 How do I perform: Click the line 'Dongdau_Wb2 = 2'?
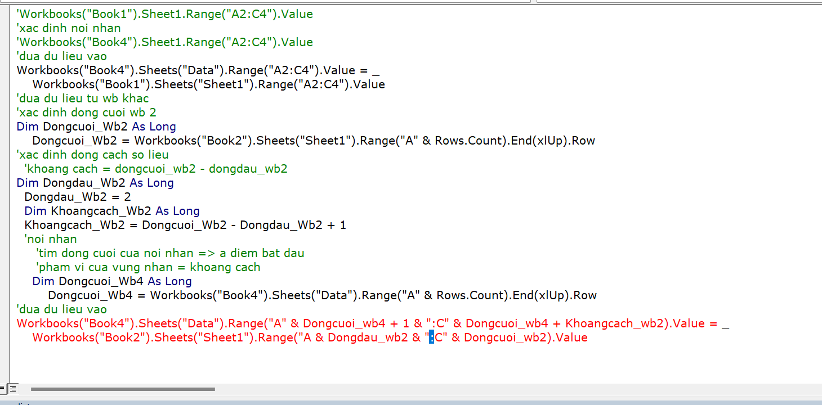(x=78, y=197)
